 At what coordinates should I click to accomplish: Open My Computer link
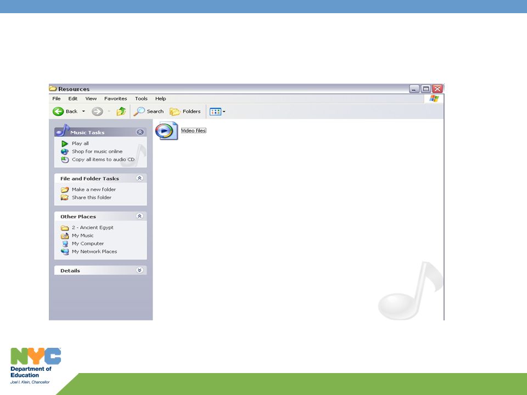(88, 244)
